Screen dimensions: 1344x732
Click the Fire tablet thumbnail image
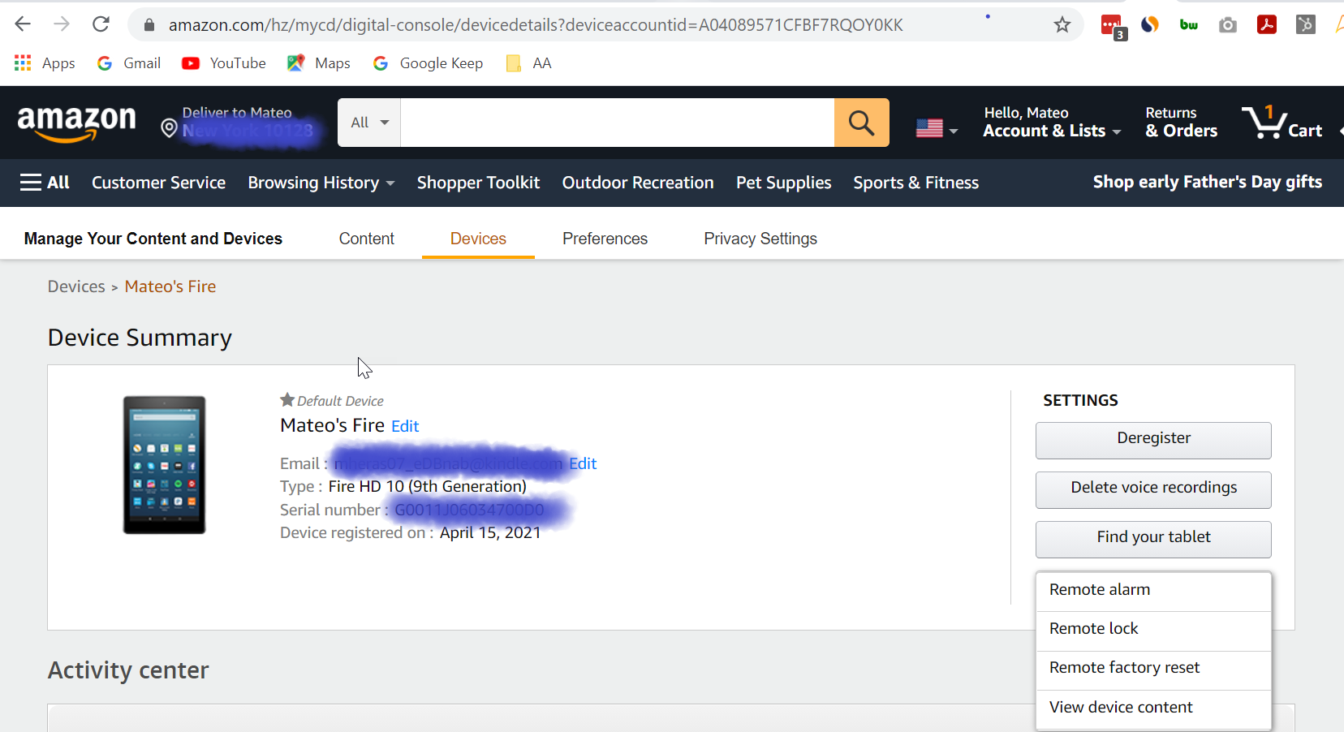164,464
